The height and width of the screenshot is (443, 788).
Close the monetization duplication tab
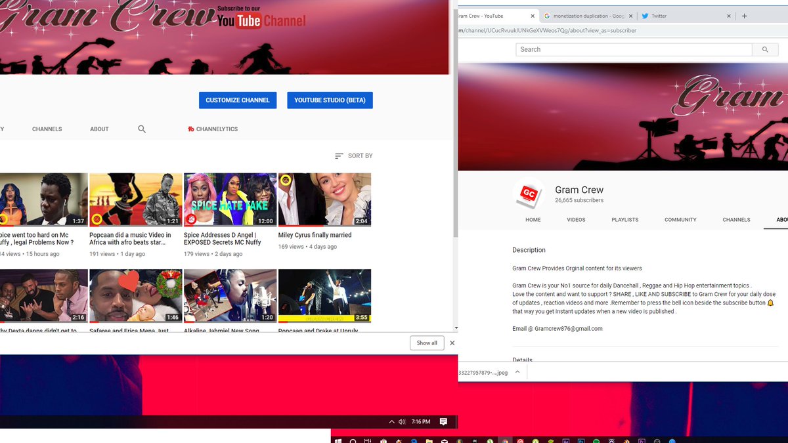(x=632, y=16)
